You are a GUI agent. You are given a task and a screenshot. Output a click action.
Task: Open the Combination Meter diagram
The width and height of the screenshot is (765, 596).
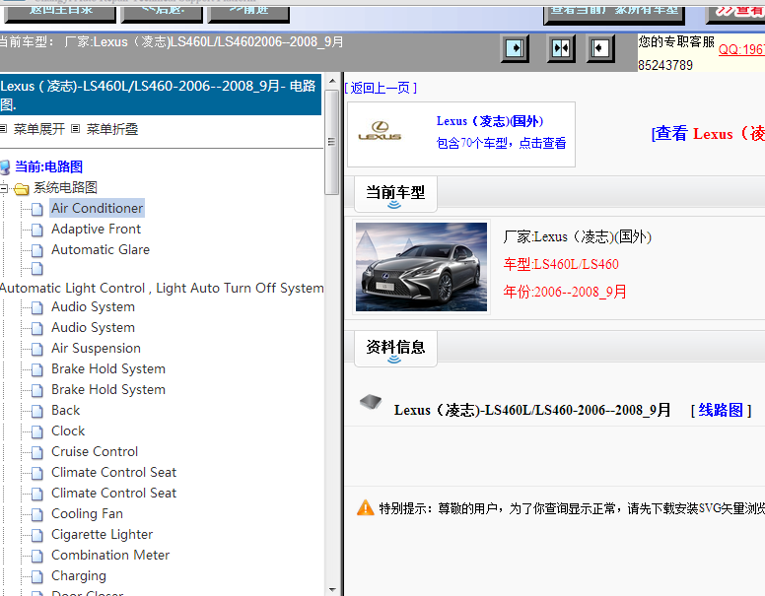coord(110,555)
